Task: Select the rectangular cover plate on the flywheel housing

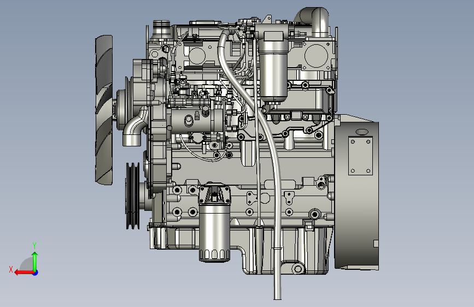Action: pos(361,156)
